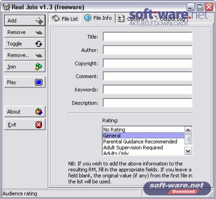The width and height of the screenshot is (216, 199).
Task: Click the Description text box
Action: click(147, 103)
